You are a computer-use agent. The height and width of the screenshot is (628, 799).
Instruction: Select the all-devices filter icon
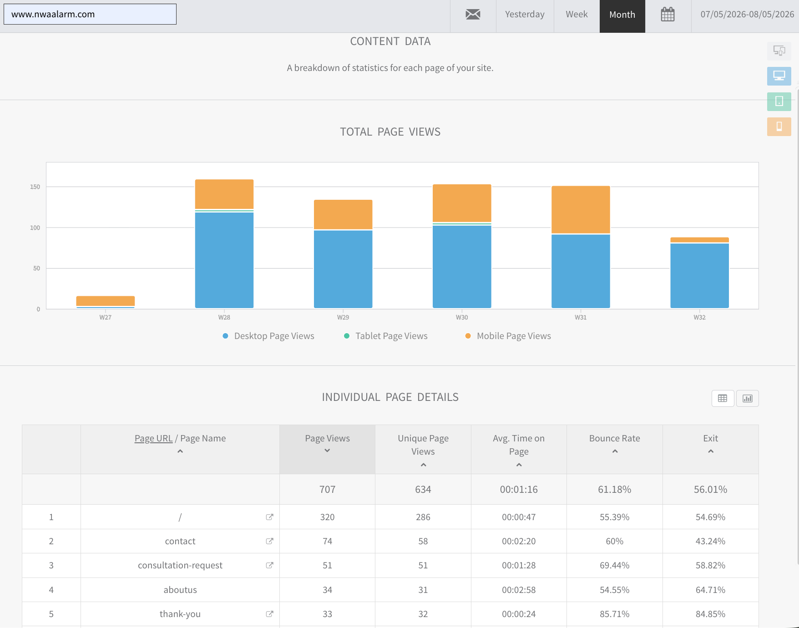[779, 51]
